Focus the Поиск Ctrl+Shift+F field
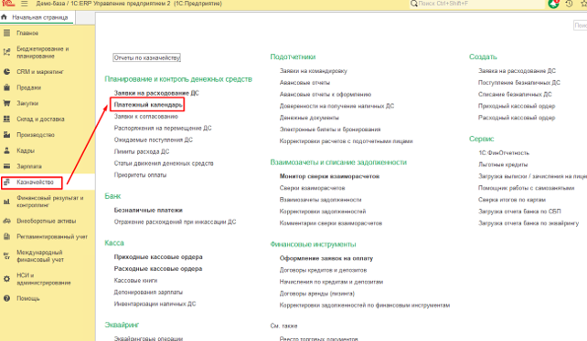The height and width of the screenshot is (341, 587). (x=477, y=4)
